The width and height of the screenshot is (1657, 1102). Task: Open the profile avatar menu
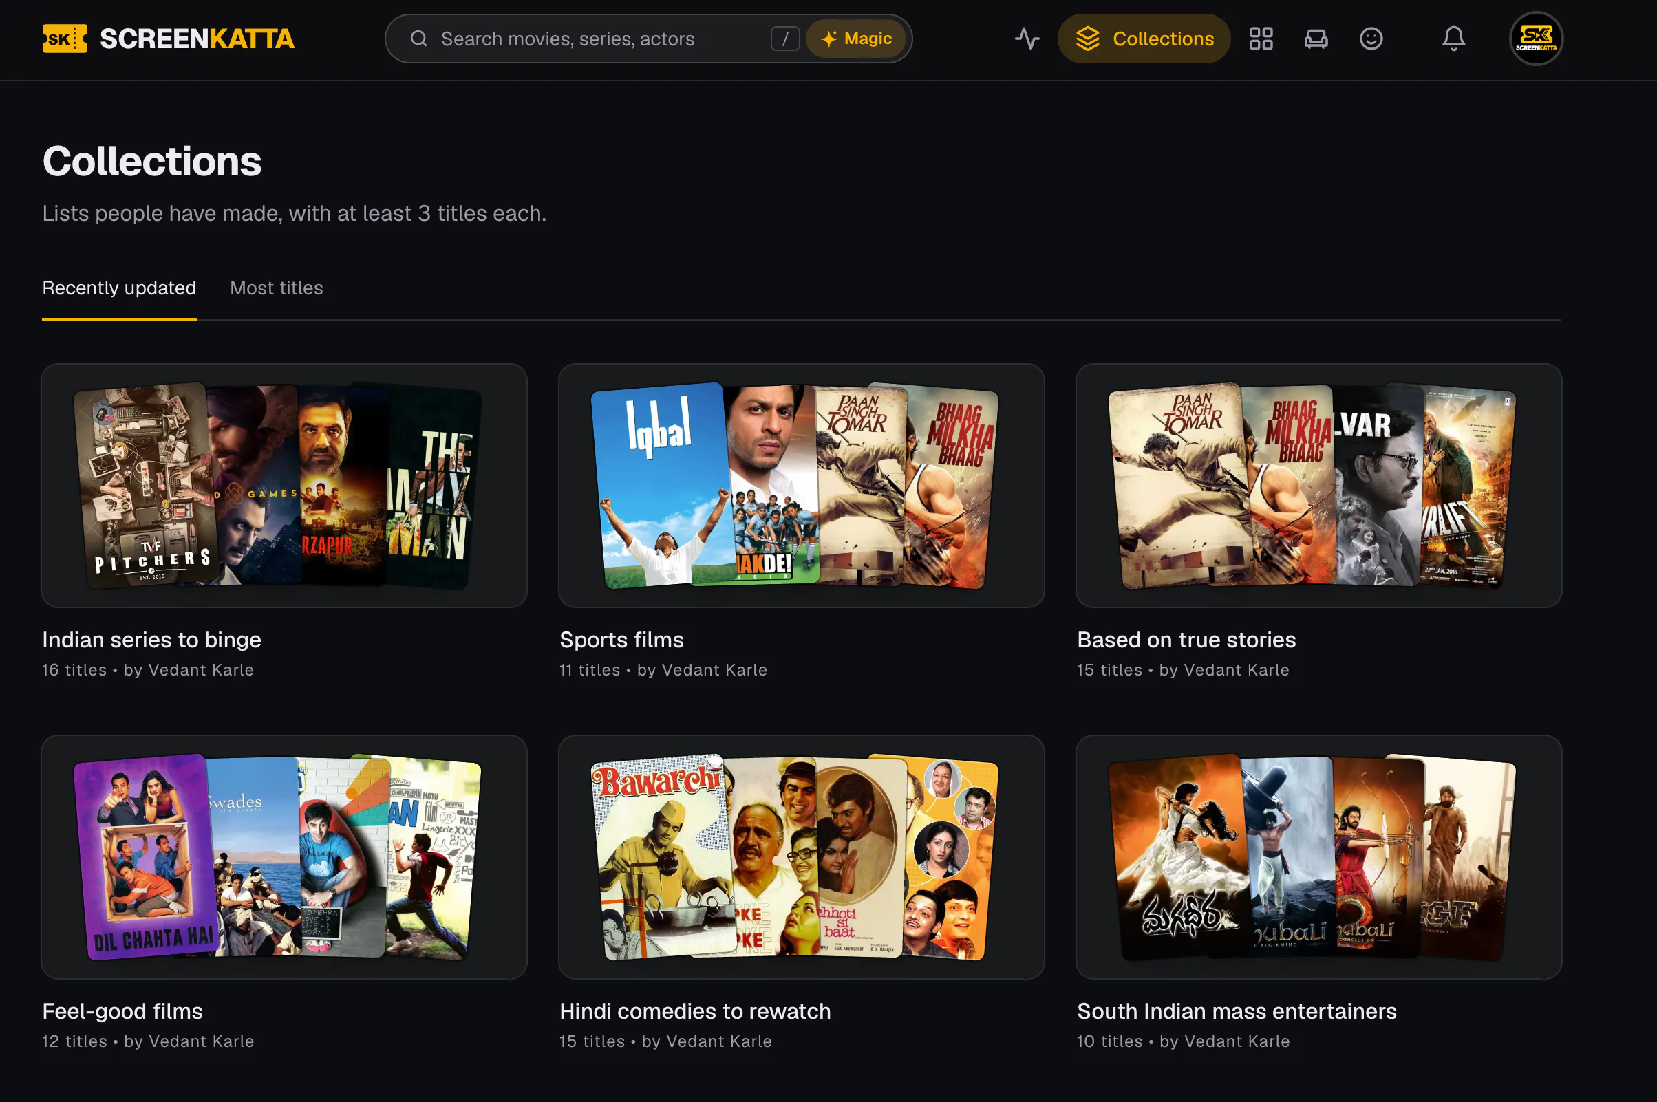[x=1536, y=39]
